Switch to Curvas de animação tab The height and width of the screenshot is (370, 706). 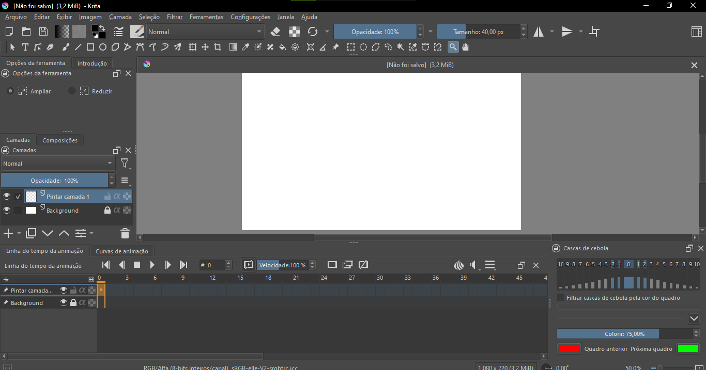pos(122,251)
